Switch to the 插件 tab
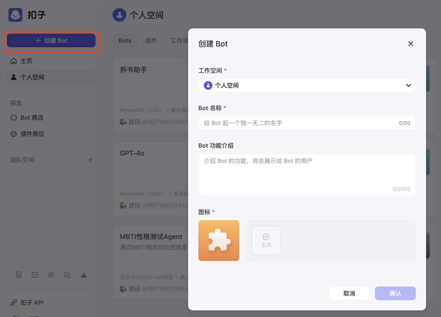 (x=151, y=40)
